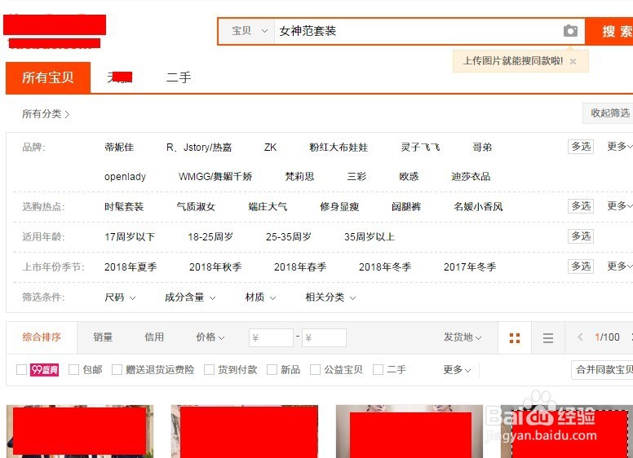Expand 更多 in the 选购热点 row
This screenshot has height=458, width=633.
[620, 206]
